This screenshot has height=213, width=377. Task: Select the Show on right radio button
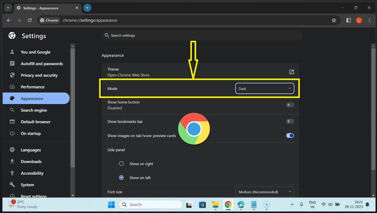point(121,164)
